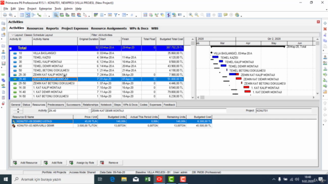Click the red X Delete icon in right command bar
The image size is (328, 184).
325,29
